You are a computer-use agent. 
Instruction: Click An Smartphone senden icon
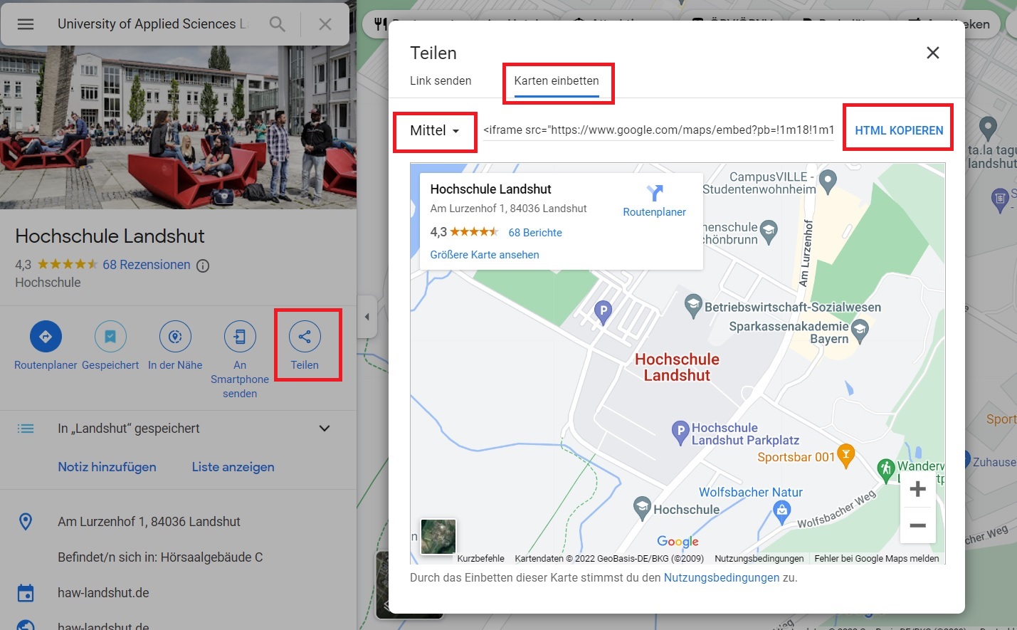click(240, 337)
